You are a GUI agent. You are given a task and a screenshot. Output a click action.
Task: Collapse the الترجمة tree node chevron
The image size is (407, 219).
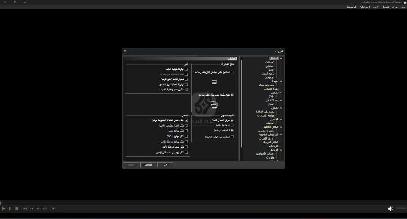281,150
